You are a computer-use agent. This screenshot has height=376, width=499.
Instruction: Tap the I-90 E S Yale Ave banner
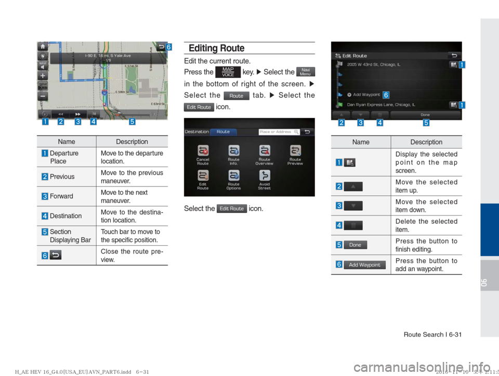coord(108,58)
